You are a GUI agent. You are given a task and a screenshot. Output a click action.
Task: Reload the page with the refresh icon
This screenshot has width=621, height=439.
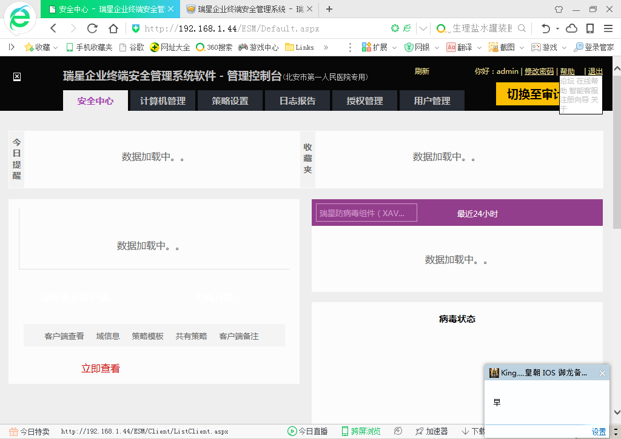coord(92,28)
